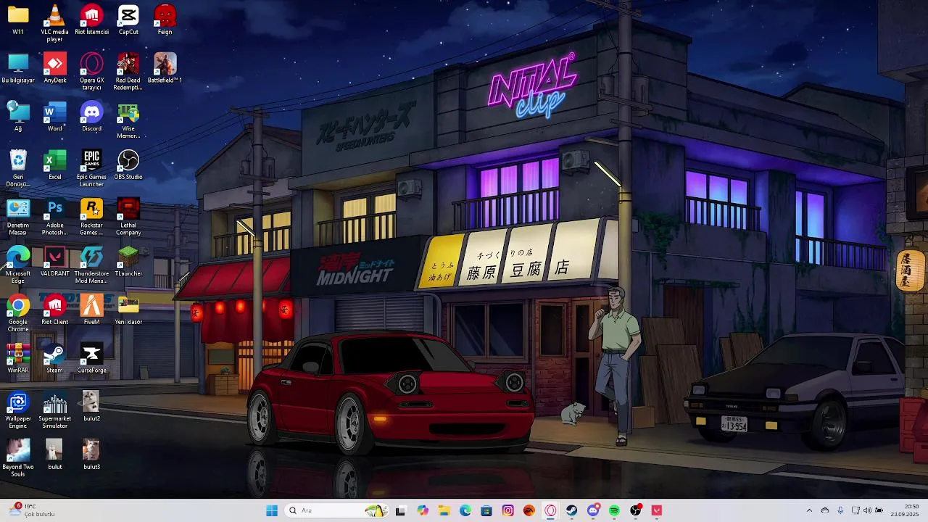Click the microphone tray icon
Screen dimensions: 928x522
tap(840, 510)
